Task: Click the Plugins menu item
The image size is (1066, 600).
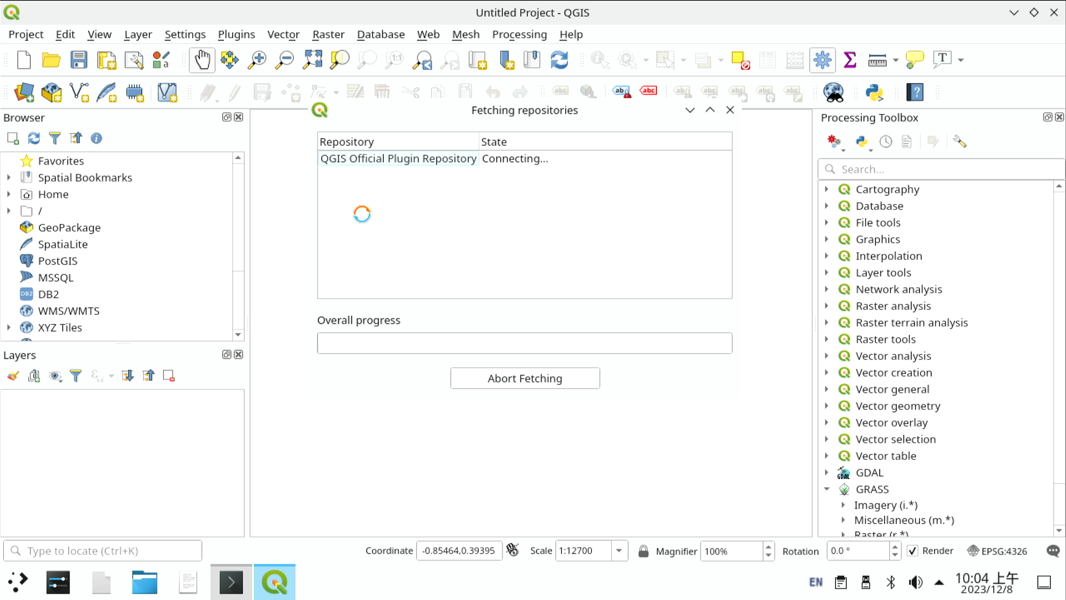Action: click(x=236, y=34)
